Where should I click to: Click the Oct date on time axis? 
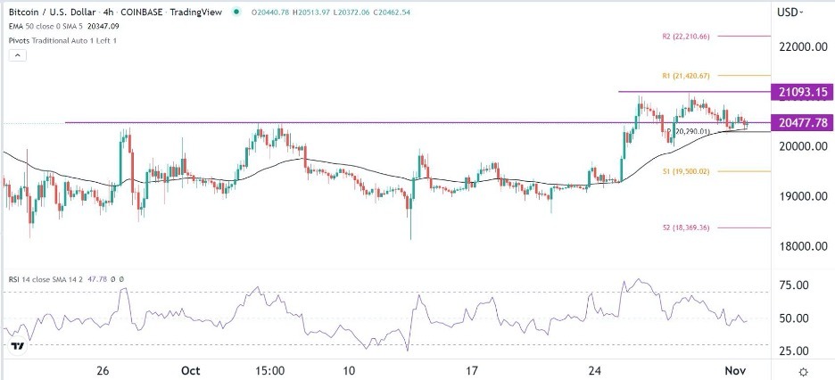190,370
